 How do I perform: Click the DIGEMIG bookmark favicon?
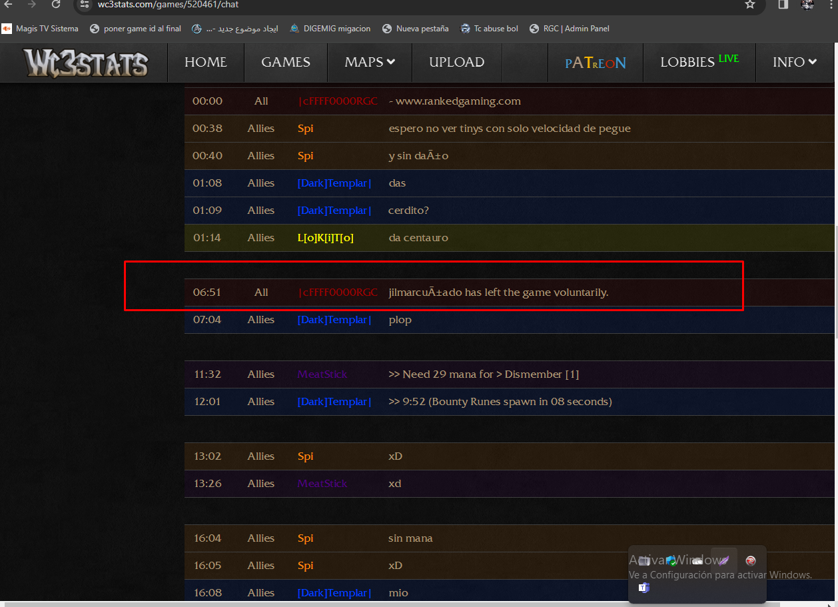tap(294, 29)
